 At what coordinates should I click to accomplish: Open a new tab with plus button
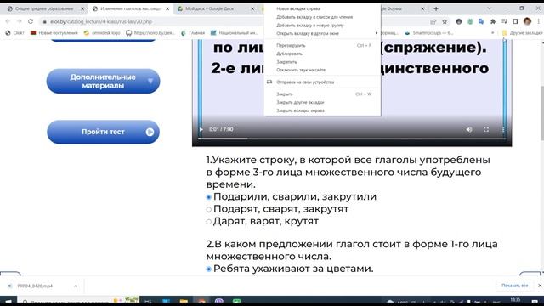tap(436, 8)
